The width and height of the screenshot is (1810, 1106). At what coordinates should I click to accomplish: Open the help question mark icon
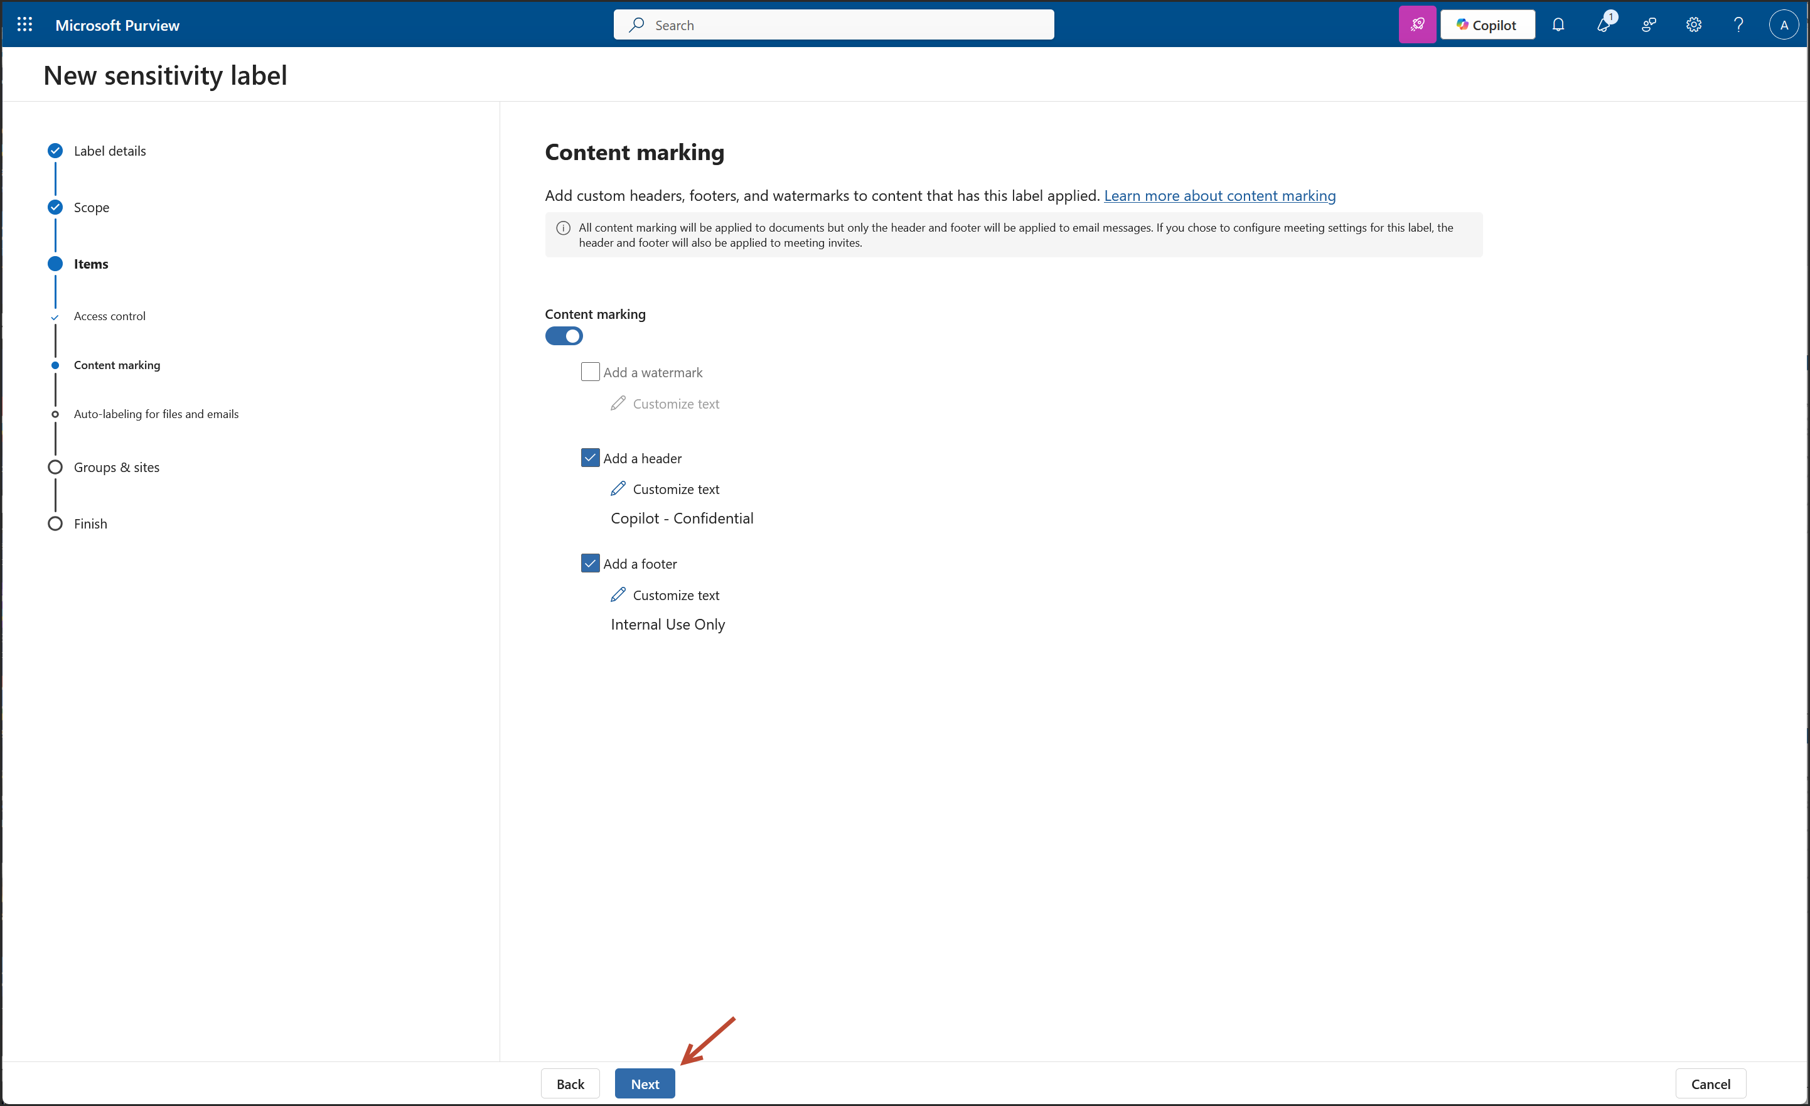click(x=1738, y=24)
